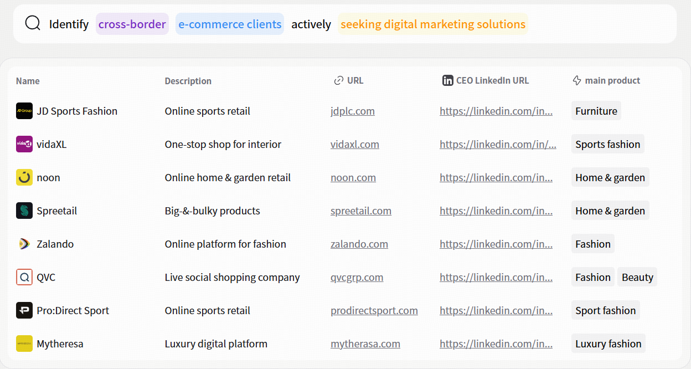Click the 'main product' column header

[612, 80]
